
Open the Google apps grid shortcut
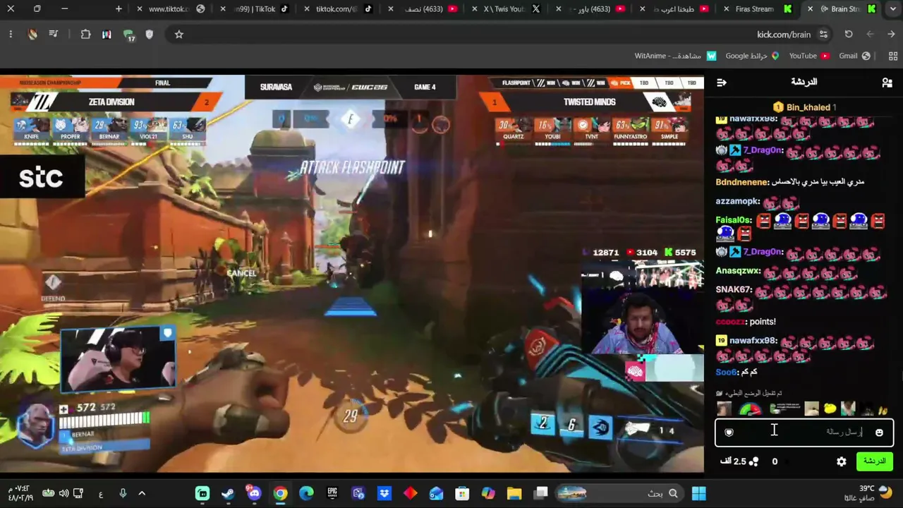[x=894, y=56]
